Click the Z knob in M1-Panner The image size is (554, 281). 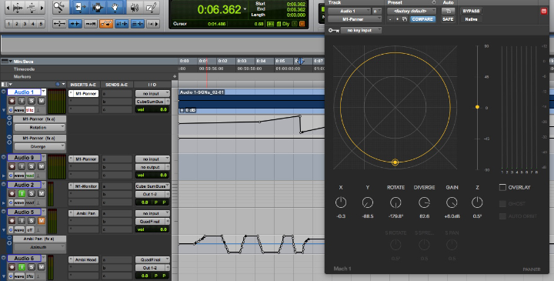(477, 202)
